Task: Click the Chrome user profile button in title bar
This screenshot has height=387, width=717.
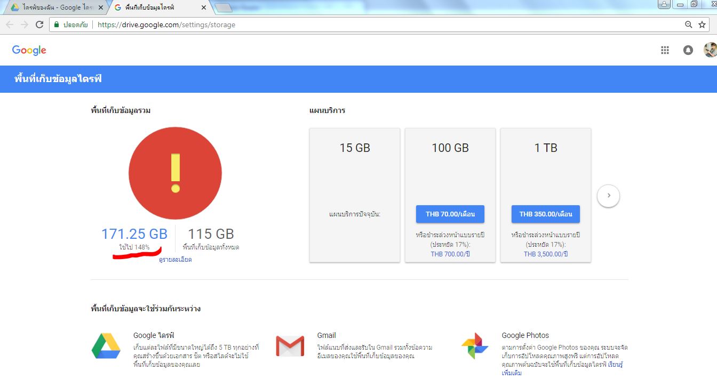Action: pyautogui.click(x=664, y=4)
